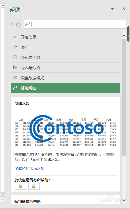Answer 否 to the helpfulness question
The image size is (130, 209).
coord(34,186)
